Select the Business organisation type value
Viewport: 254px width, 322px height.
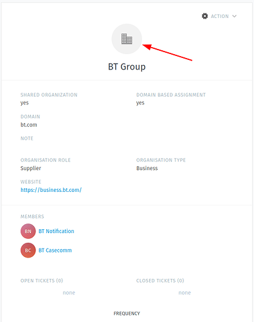pos(147,168)
